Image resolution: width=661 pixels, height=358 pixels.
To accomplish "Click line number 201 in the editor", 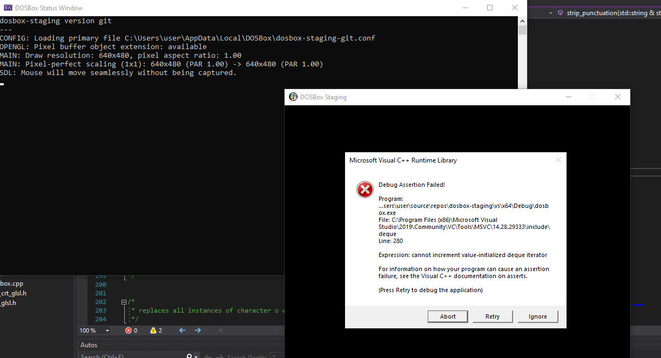I will coord(100,293).
